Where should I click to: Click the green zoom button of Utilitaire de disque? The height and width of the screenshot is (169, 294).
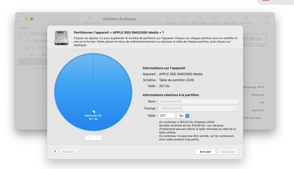pos(32,19)
